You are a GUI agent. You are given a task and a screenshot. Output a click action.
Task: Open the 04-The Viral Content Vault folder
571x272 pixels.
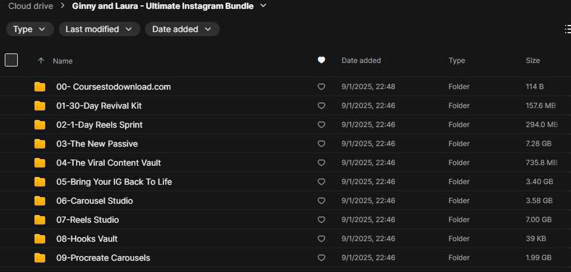pyautogui.click(x=109, y=163)
